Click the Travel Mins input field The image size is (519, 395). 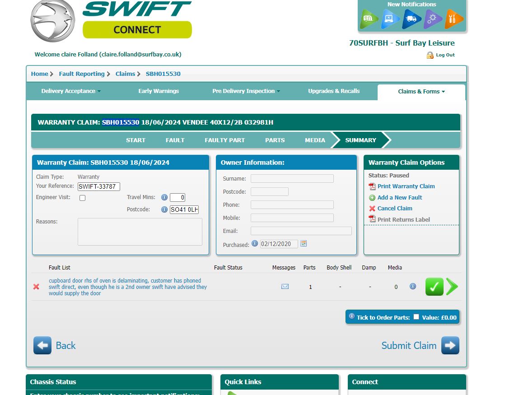coord(178,198)
